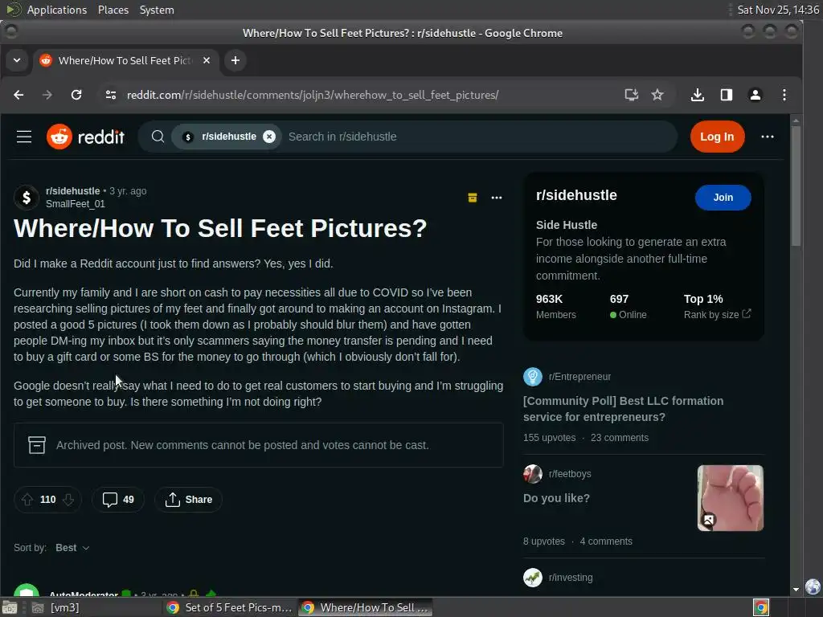Open the 'Do you like?' post
This screenshot has width=823, height=617.
tap(556, 498)
